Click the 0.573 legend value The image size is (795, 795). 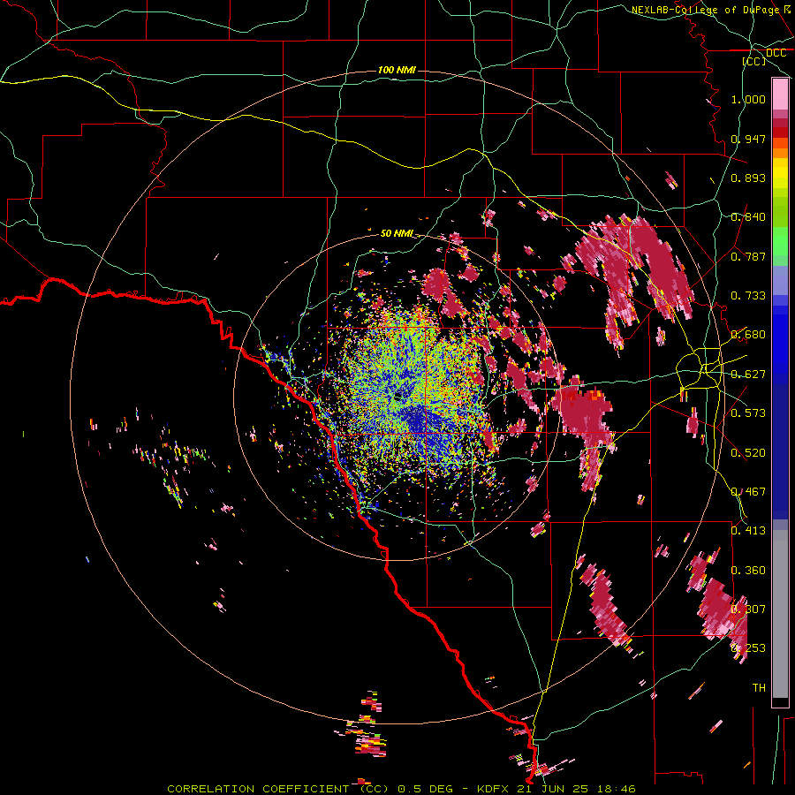click(748, 413)
